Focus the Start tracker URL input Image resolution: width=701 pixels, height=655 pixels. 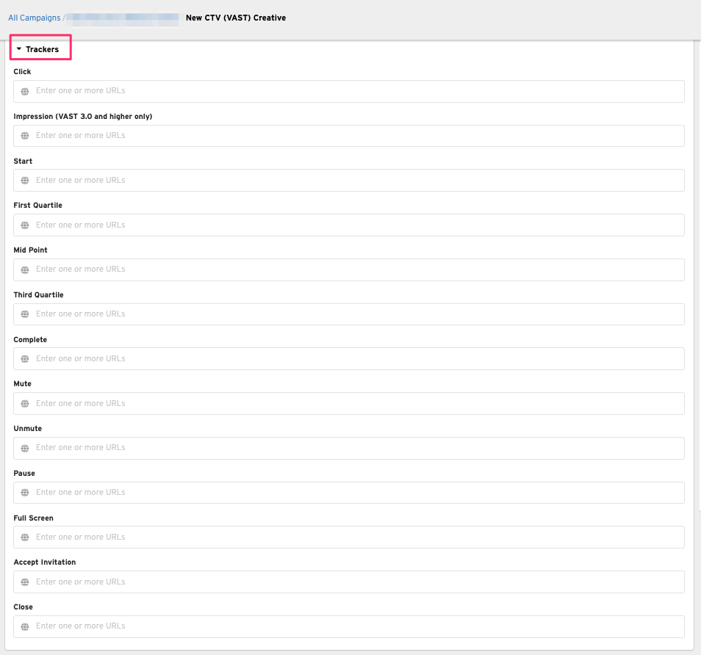pyautogui.click(x=353, y=181)
